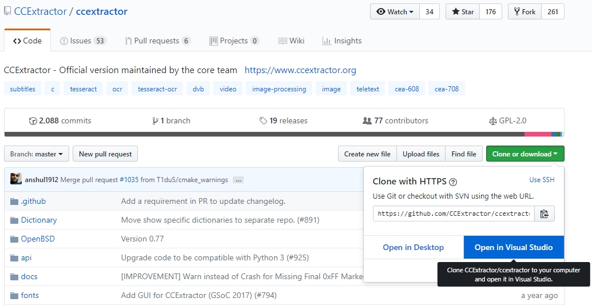The height and width of the screenshot is (306, 592).
Task: Open the ccextractor repository name link
Action: pos(102,11)
